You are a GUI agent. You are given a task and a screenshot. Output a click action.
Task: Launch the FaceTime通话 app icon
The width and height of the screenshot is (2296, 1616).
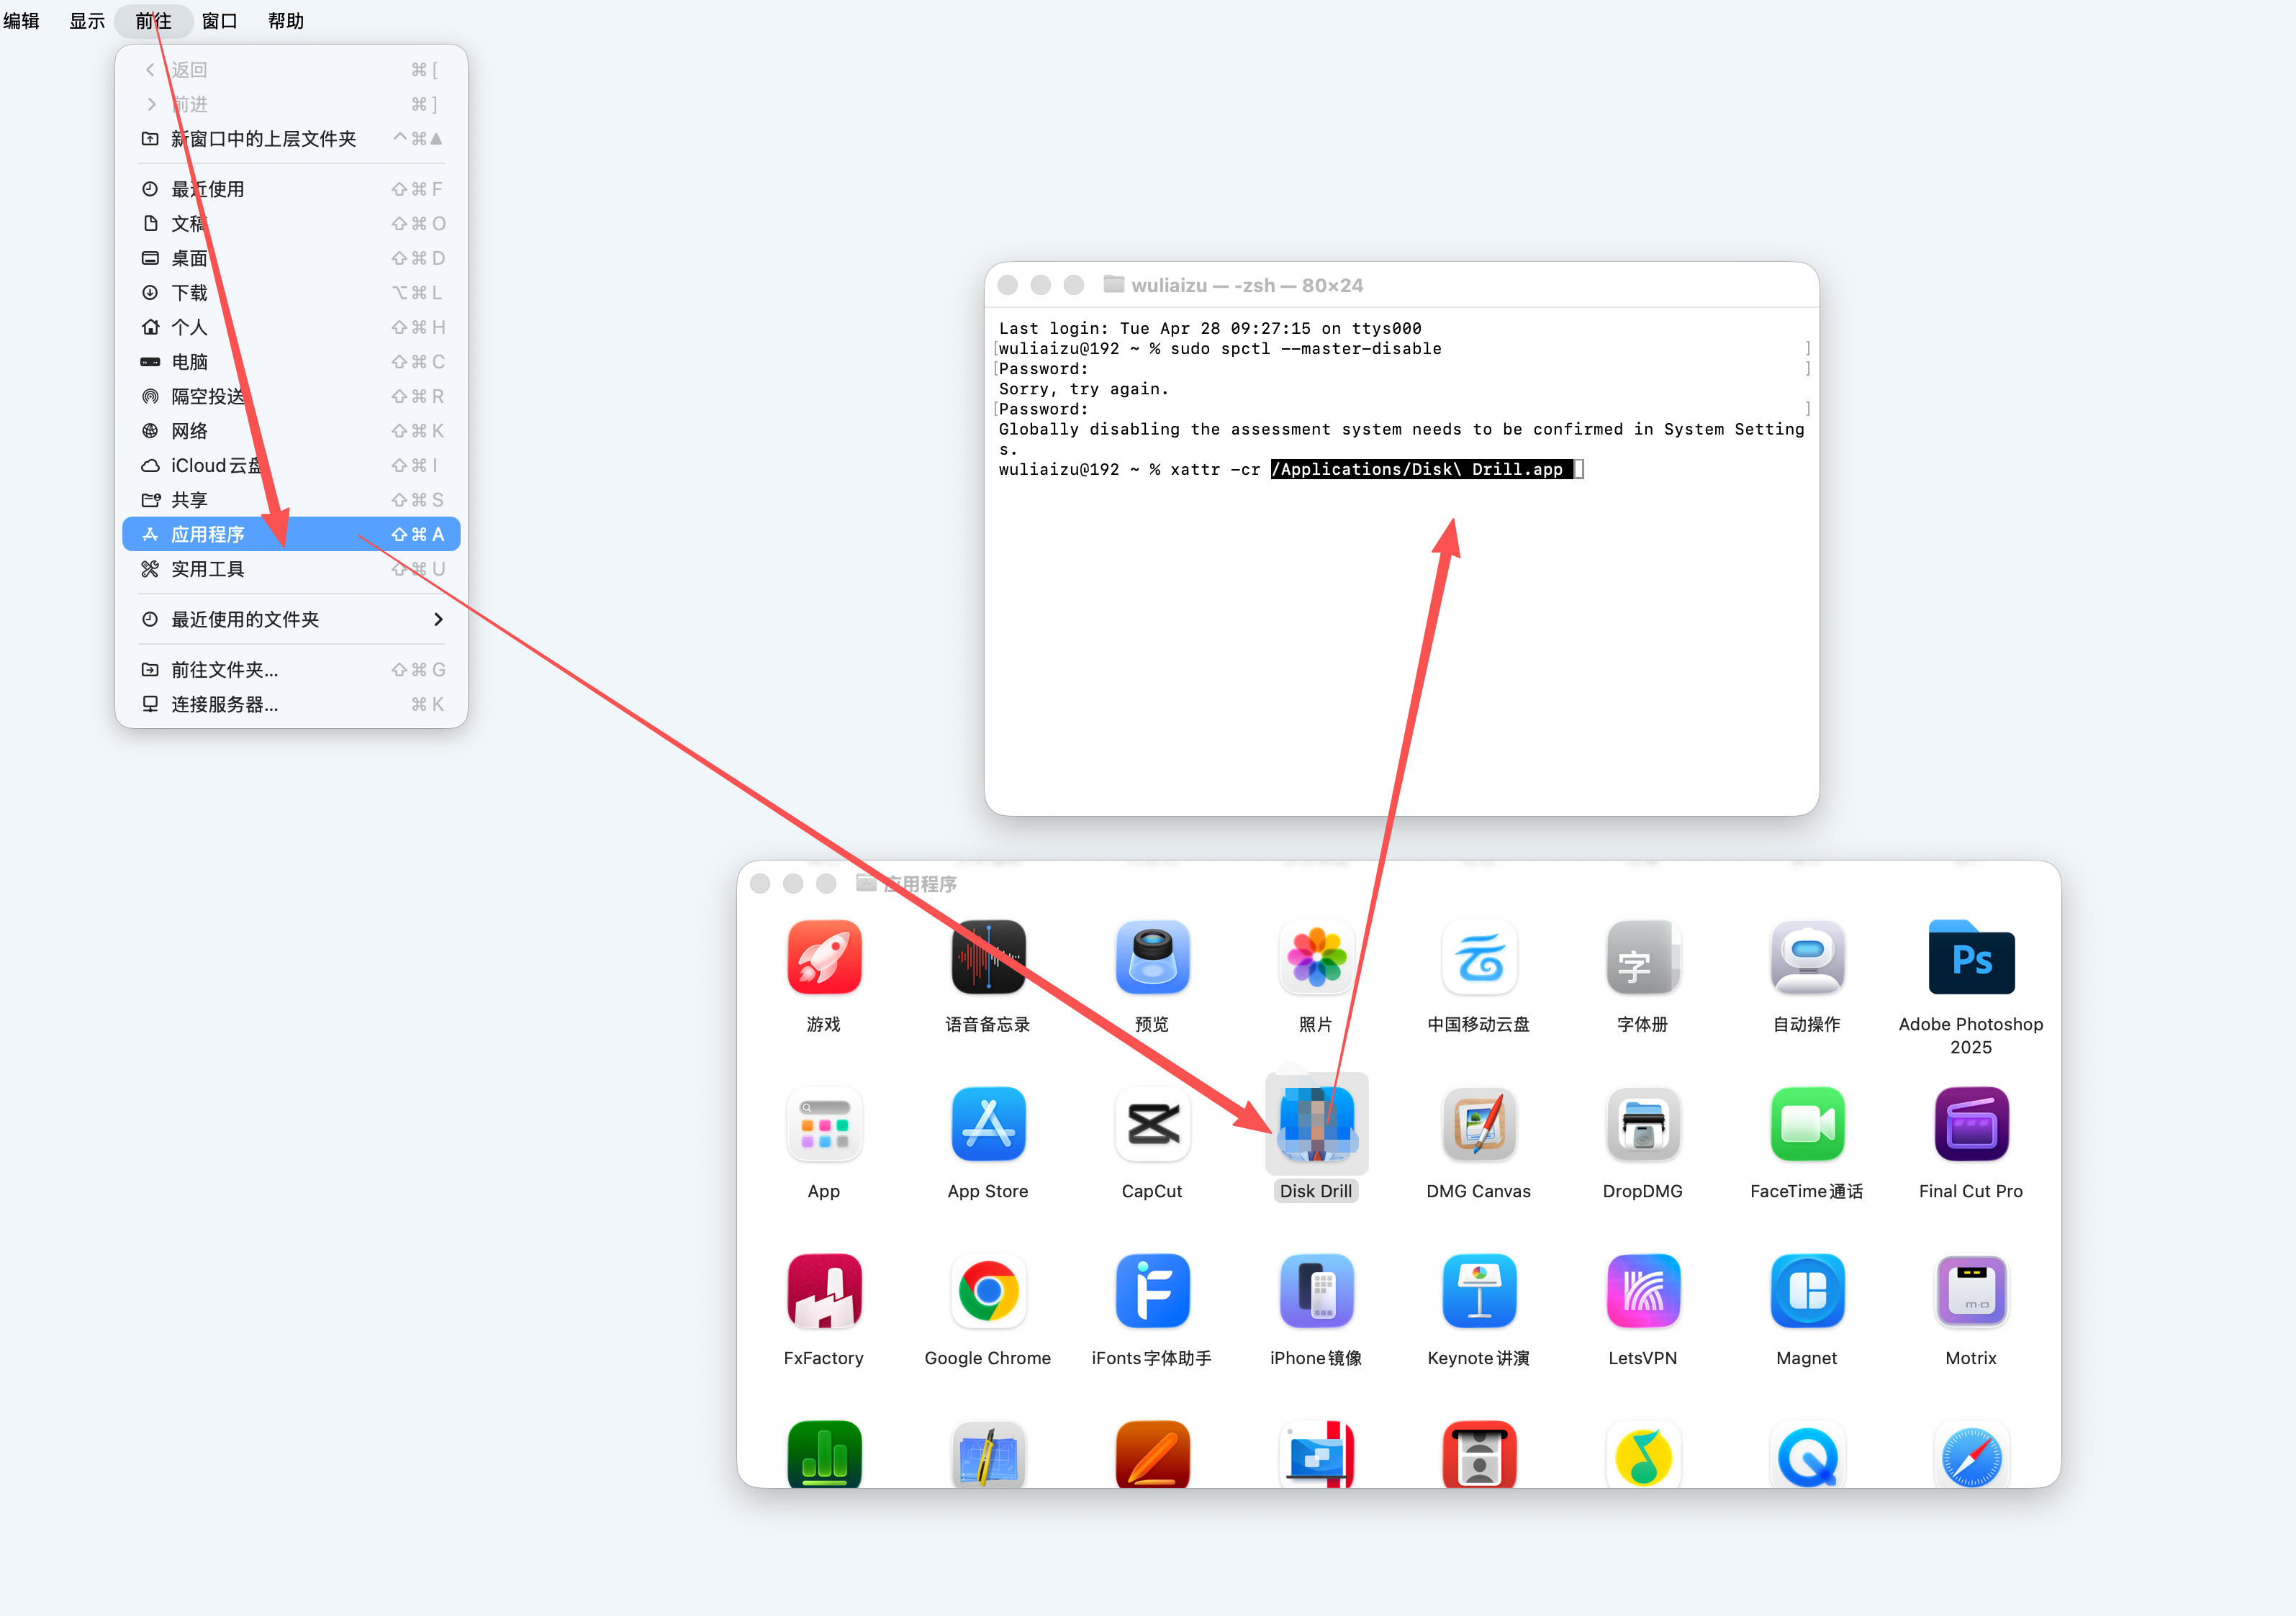(x=1807, y=1125)
